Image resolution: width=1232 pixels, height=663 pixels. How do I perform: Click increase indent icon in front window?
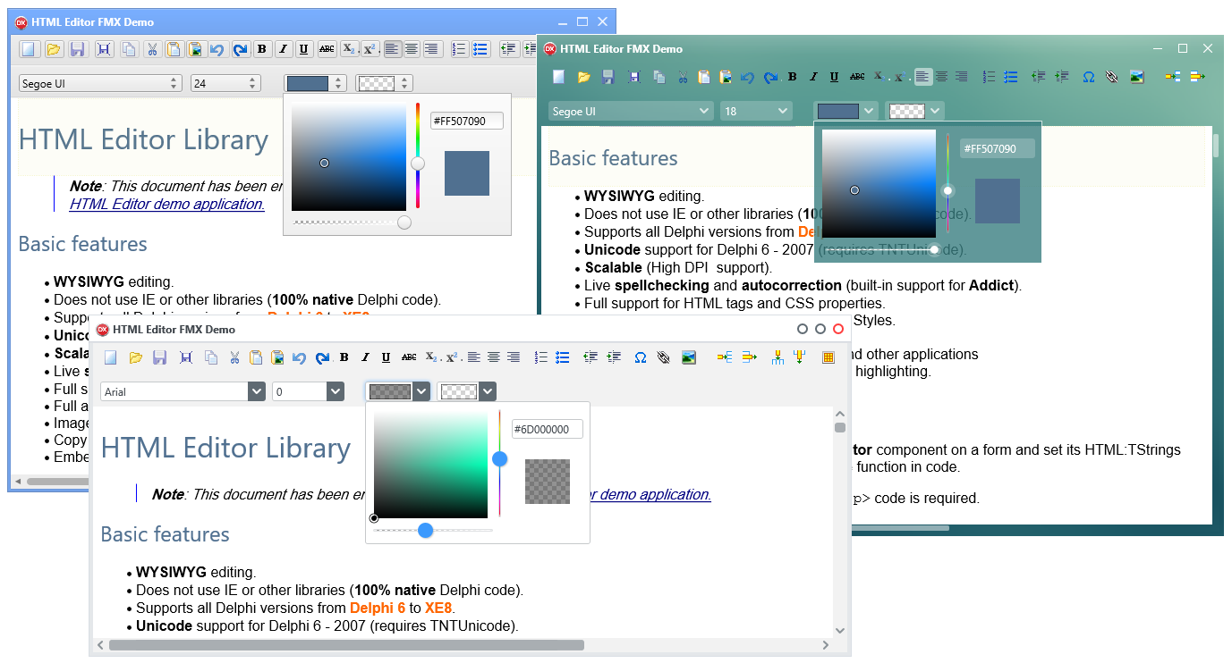(x=613, y=357)
